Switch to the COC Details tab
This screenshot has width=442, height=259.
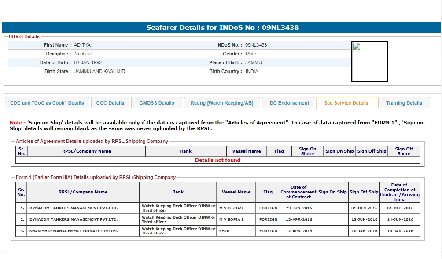click(x=110, y=103)
